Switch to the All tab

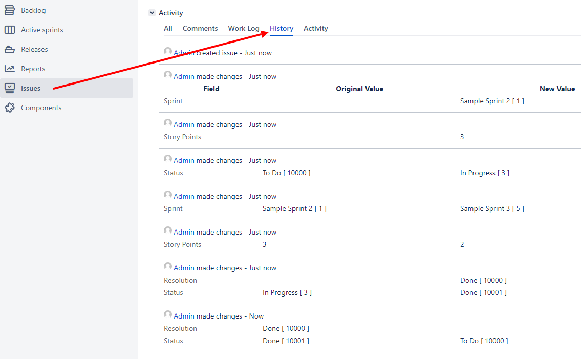pos(168,28)
